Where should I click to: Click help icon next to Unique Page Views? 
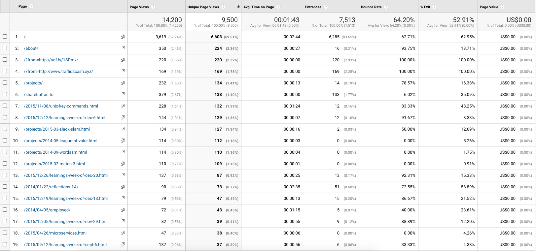pyautogui.click(x=224, y=7)
